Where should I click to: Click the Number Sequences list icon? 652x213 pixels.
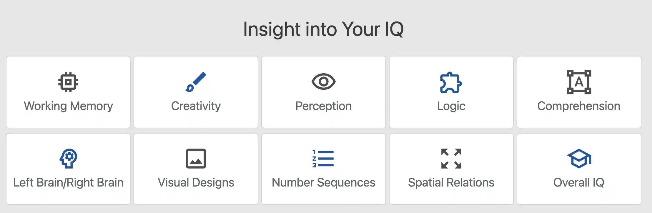323,159
